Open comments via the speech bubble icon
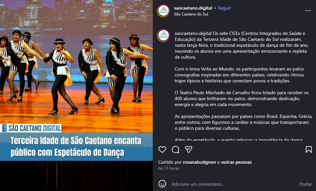This screenshot has width=316, height=191. [175, 150]
